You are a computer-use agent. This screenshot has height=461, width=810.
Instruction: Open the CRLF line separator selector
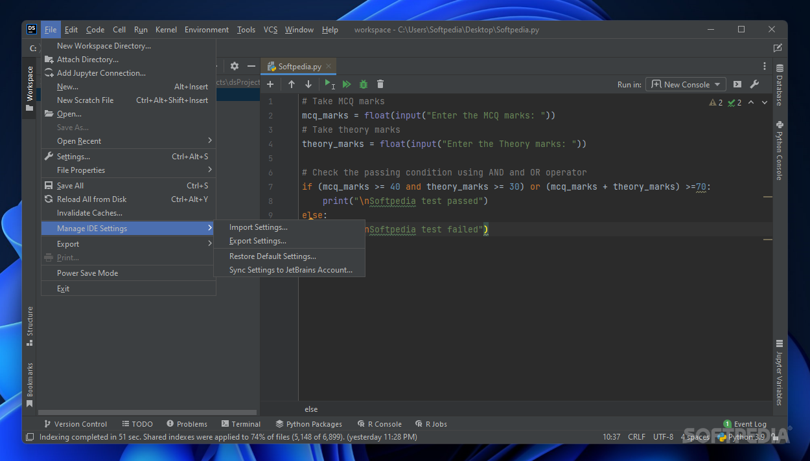(636, 437)
